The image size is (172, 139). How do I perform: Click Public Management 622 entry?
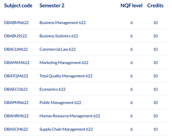(x=60, y=102)
